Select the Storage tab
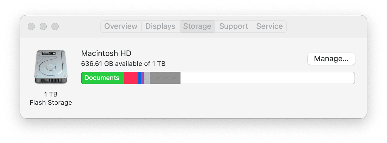387x143 pixels. pyautogui.click(x=197, y=26)
